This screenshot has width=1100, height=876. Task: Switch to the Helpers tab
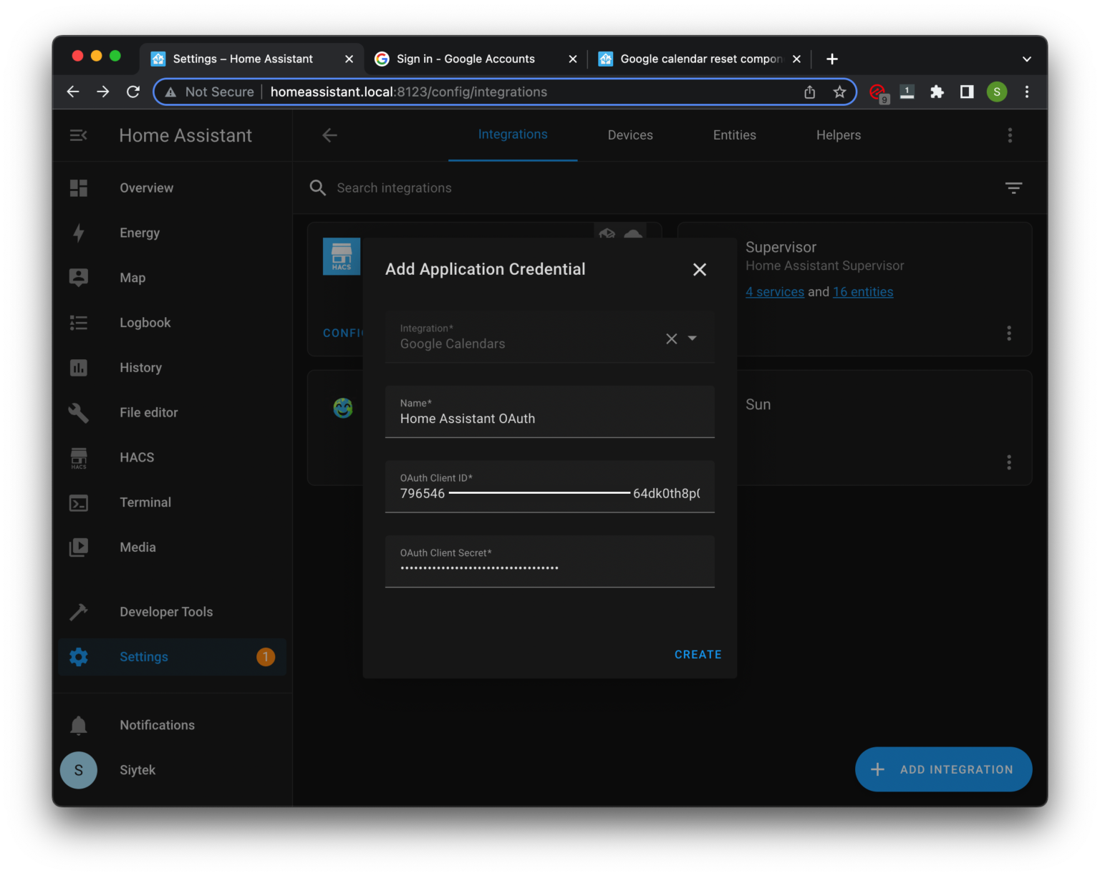tap(838, 135)
